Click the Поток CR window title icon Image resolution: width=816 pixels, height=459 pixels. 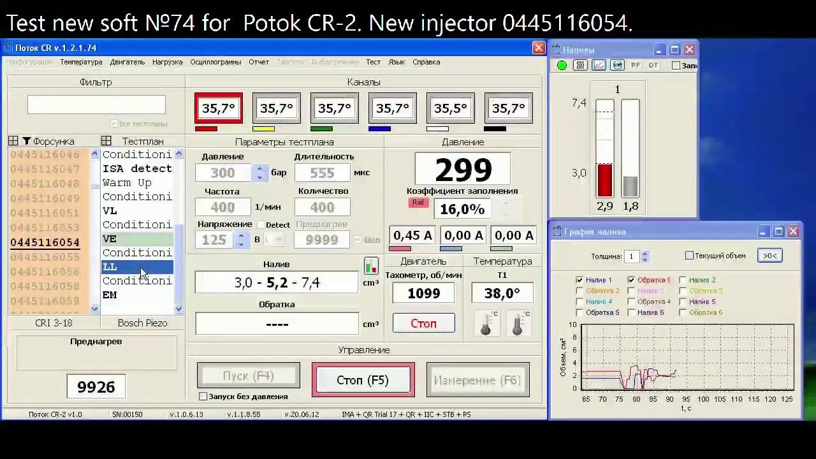point(8,48)
